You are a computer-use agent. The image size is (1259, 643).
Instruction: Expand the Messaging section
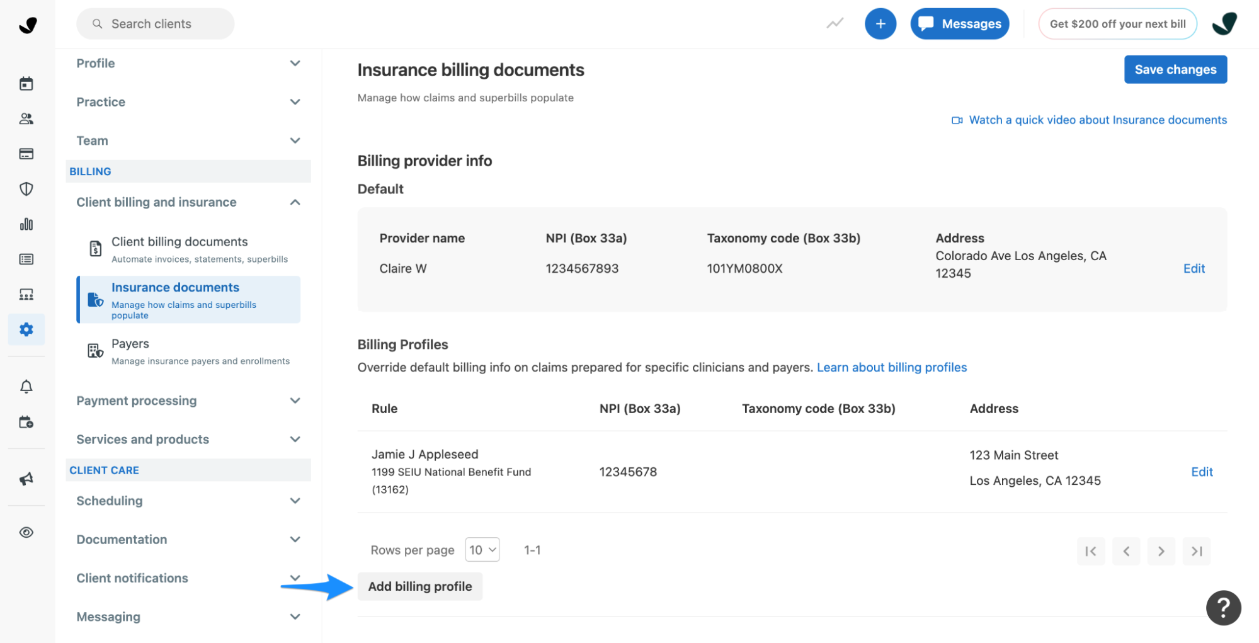click(188, 617)
